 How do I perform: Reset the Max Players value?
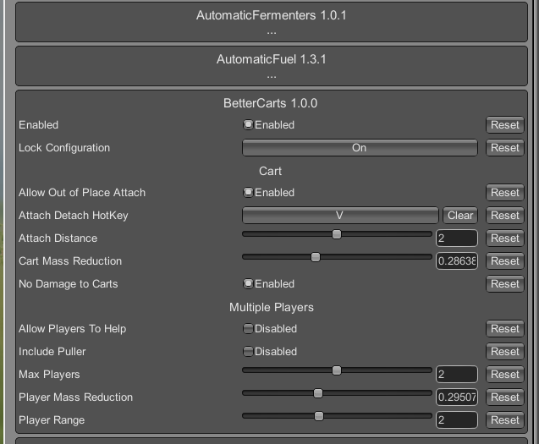504,375
